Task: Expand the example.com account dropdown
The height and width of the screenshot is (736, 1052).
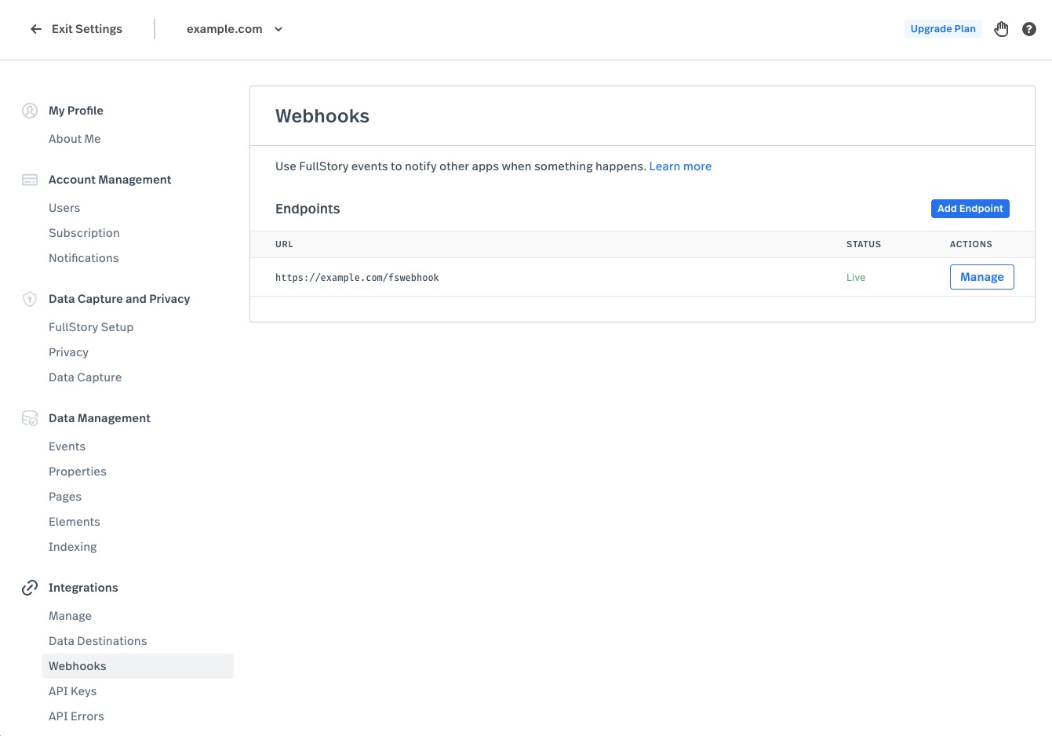Action: (x=235, y=29)
